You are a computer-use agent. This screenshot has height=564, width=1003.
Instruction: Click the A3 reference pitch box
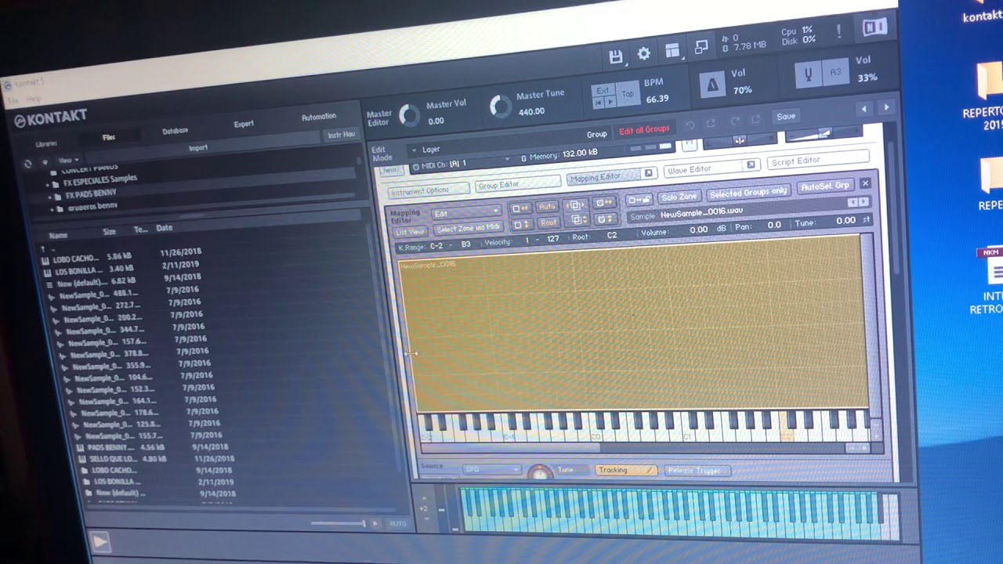pyautogui.click(x=835, y=72)
